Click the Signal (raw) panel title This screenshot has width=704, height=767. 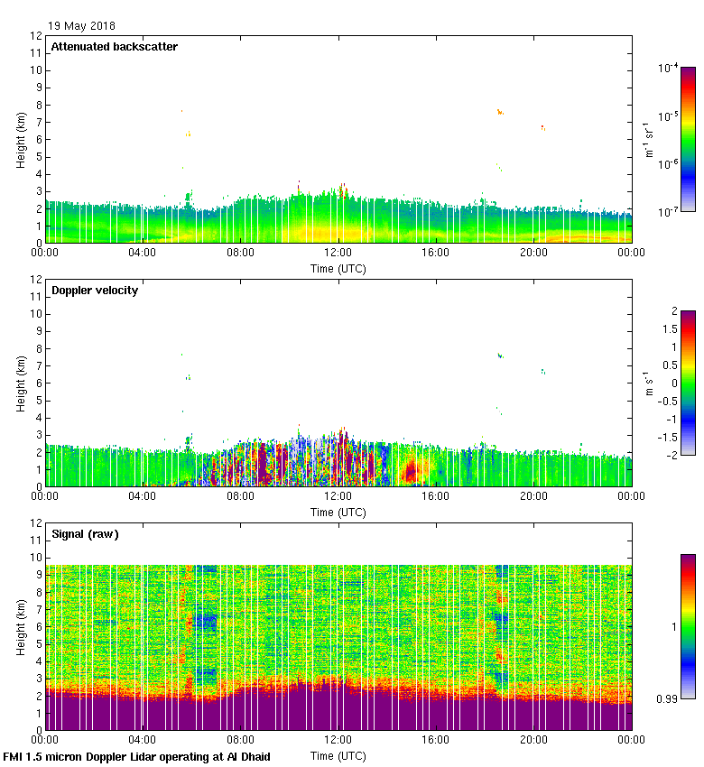tap(85, 534)
